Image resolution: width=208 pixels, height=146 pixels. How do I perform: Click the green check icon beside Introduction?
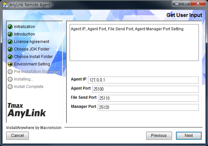coord(10,34)
